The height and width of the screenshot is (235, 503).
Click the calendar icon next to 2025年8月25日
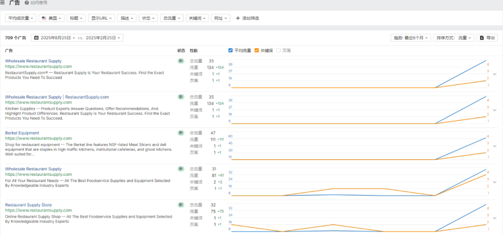tap(36, 38)
